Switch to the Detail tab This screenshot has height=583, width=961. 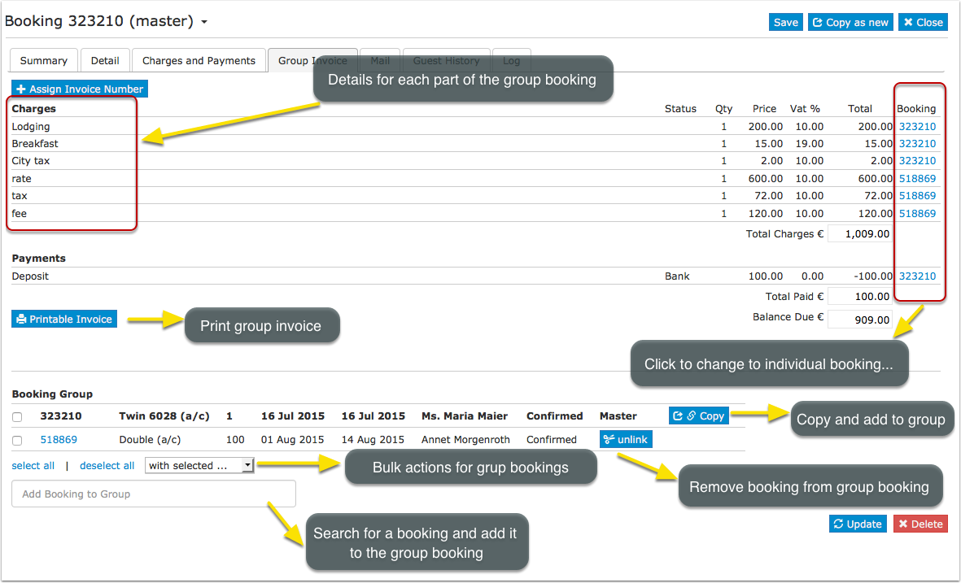click(105, 61)
